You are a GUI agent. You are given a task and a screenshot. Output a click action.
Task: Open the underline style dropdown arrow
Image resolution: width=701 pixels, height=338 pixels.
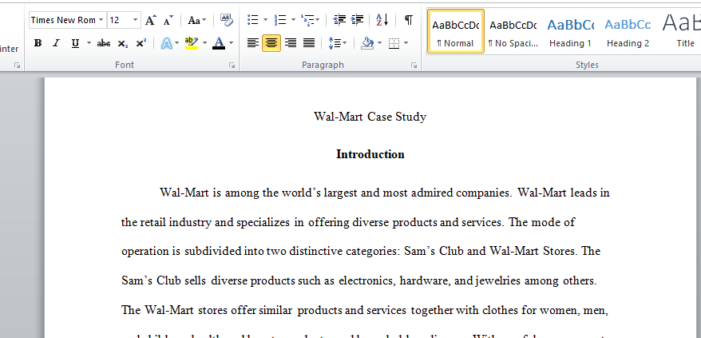(x=89, y=43)
